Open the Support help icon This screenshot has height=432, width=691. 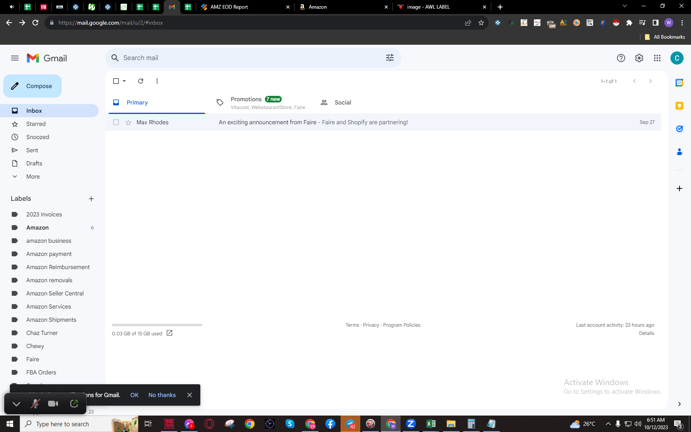click(621, 58)
